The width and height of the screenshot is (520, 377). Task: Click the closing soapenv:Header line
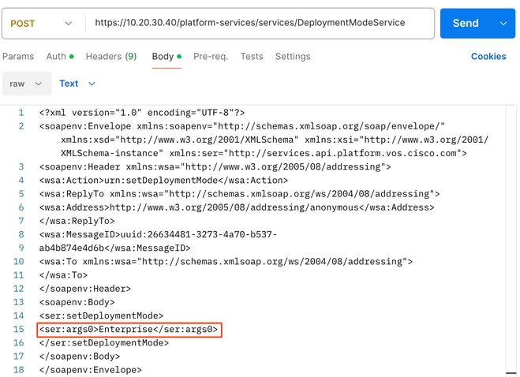click(x=85, y=289)
